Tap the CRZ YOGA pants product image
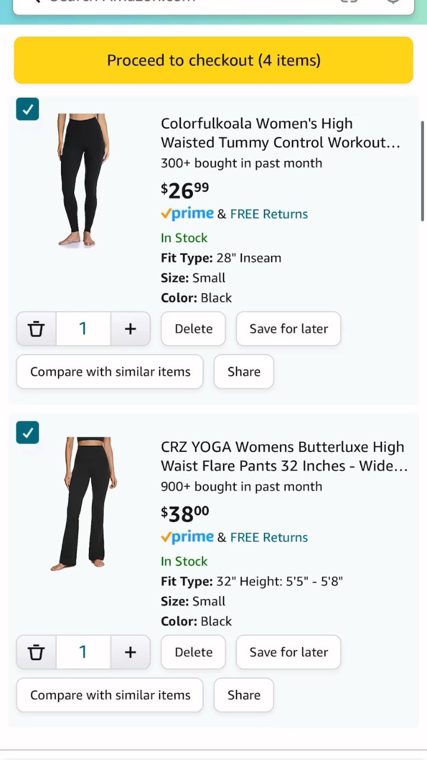The width and height of the screenshot is (427, 760). coord(85,503)
